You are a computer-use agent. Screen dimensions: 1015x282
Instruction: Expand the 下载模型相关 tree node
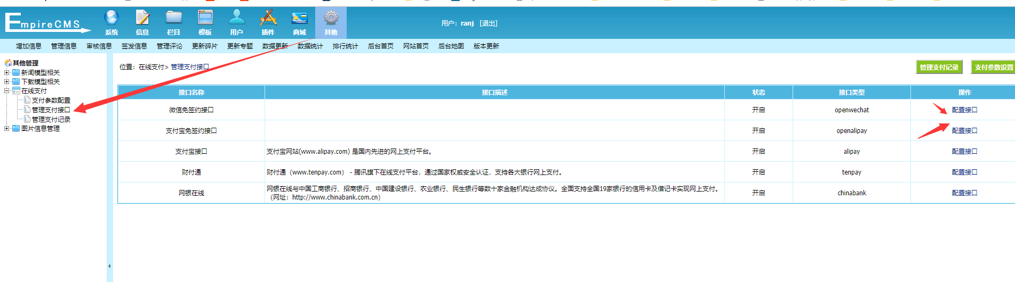(x=7, y=82)
